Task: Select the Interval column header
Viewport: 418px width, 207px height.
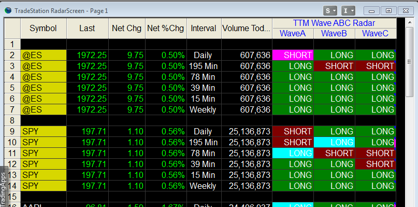Action: coord(204,29)
